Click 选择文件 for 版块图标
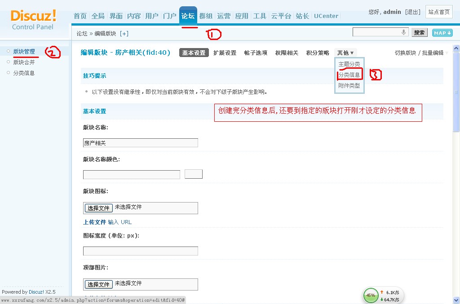This screenshot has height=304, width=460. (x=98, y=208)
